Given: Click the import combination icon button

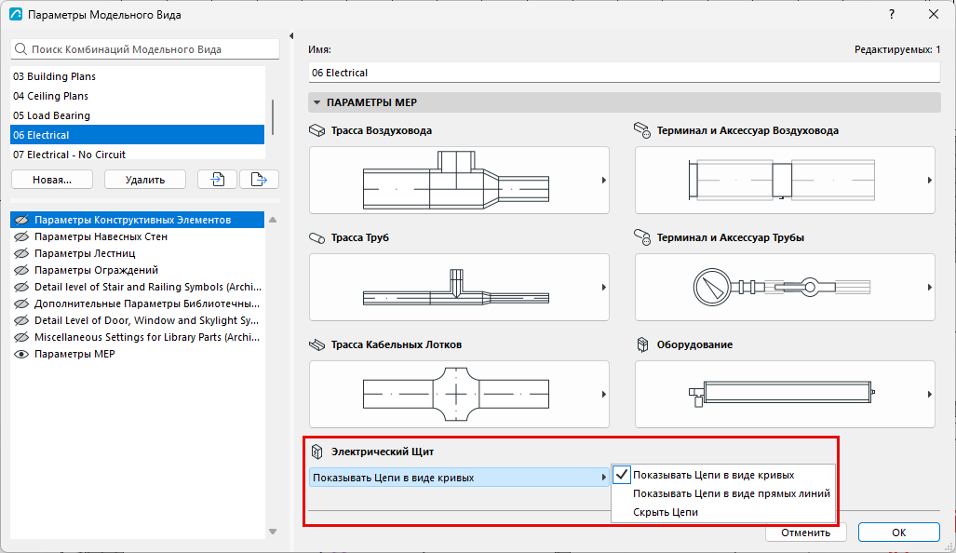Looking at the screenshot, I should click(x=217, y=180).
